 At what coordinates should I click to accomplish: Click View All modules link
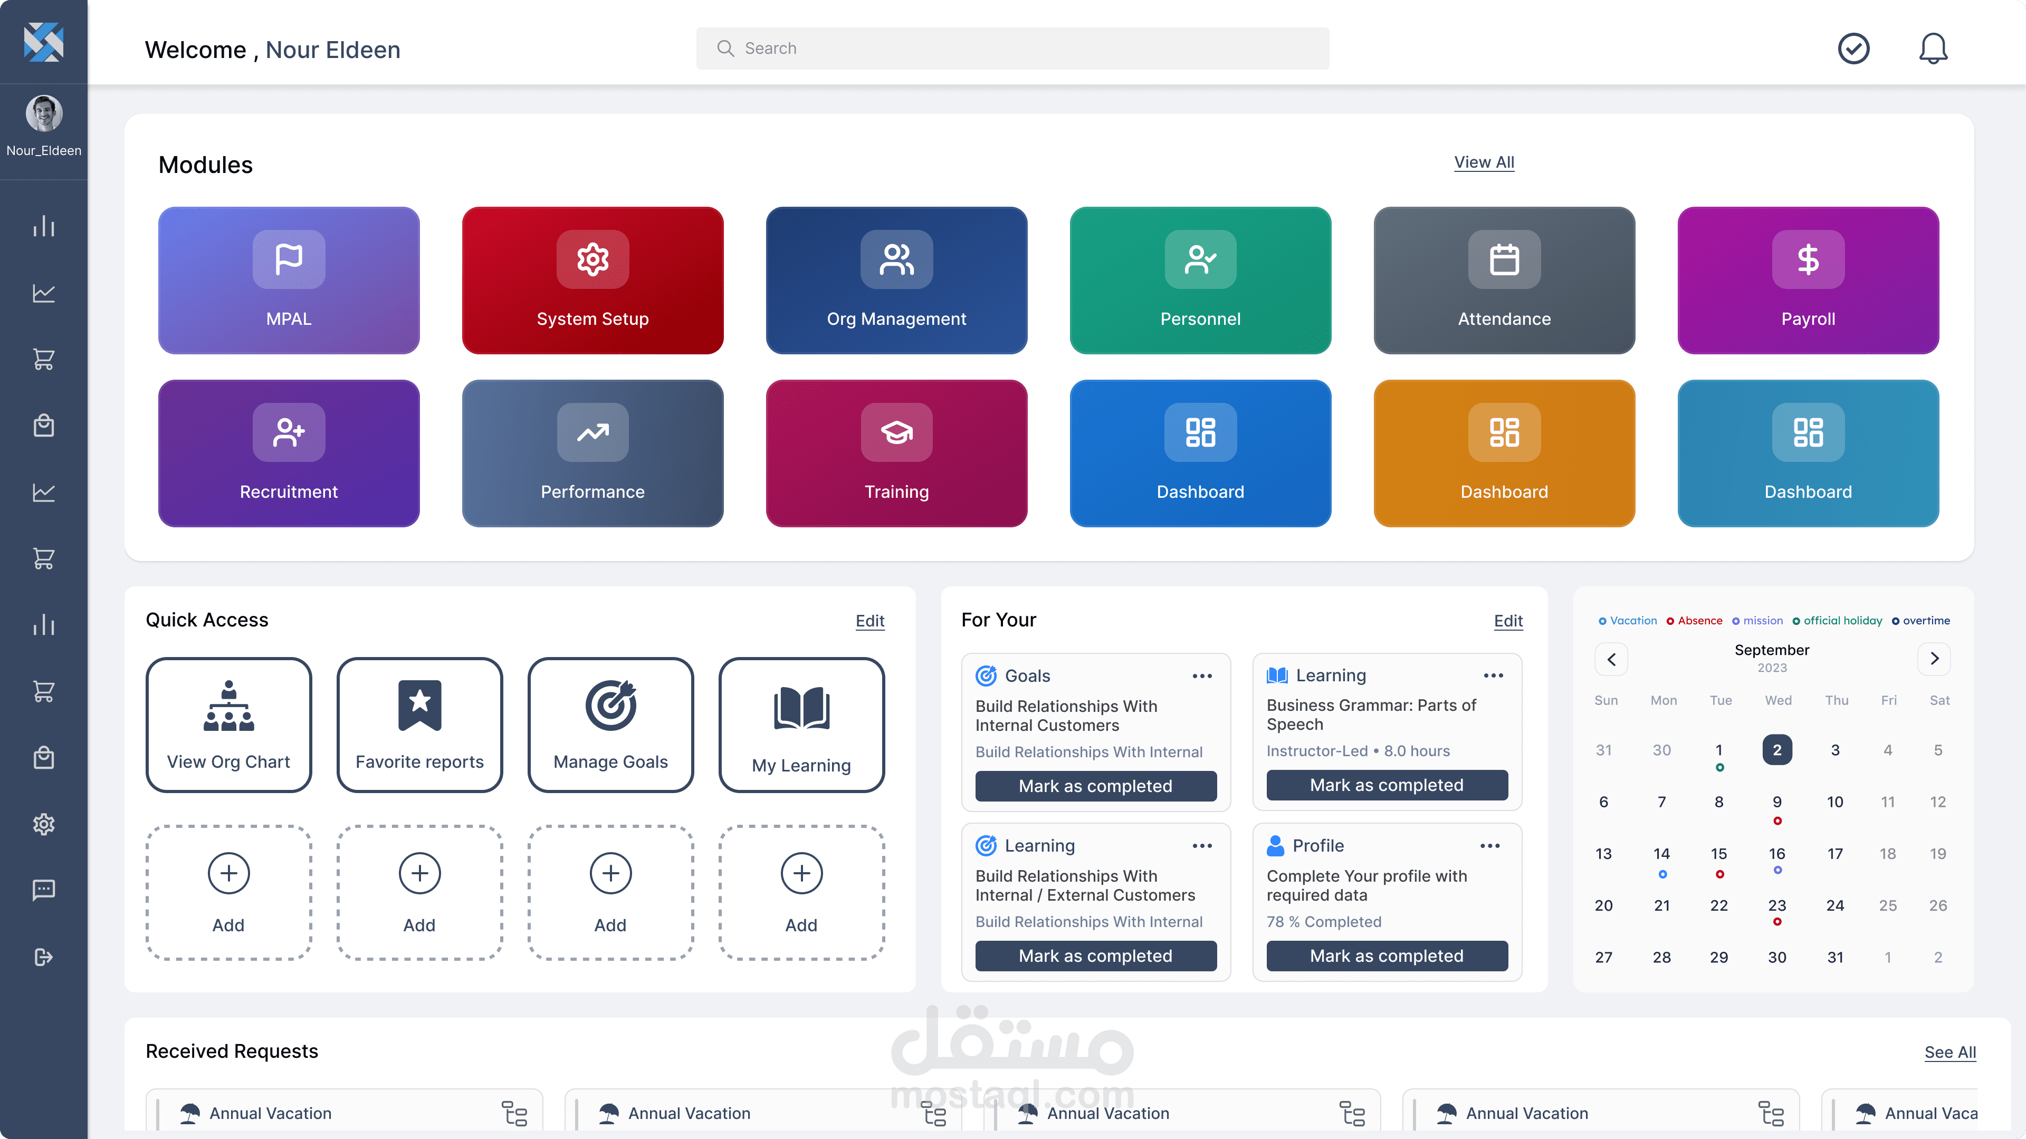pyautogui.click(x=1483, y=162)
